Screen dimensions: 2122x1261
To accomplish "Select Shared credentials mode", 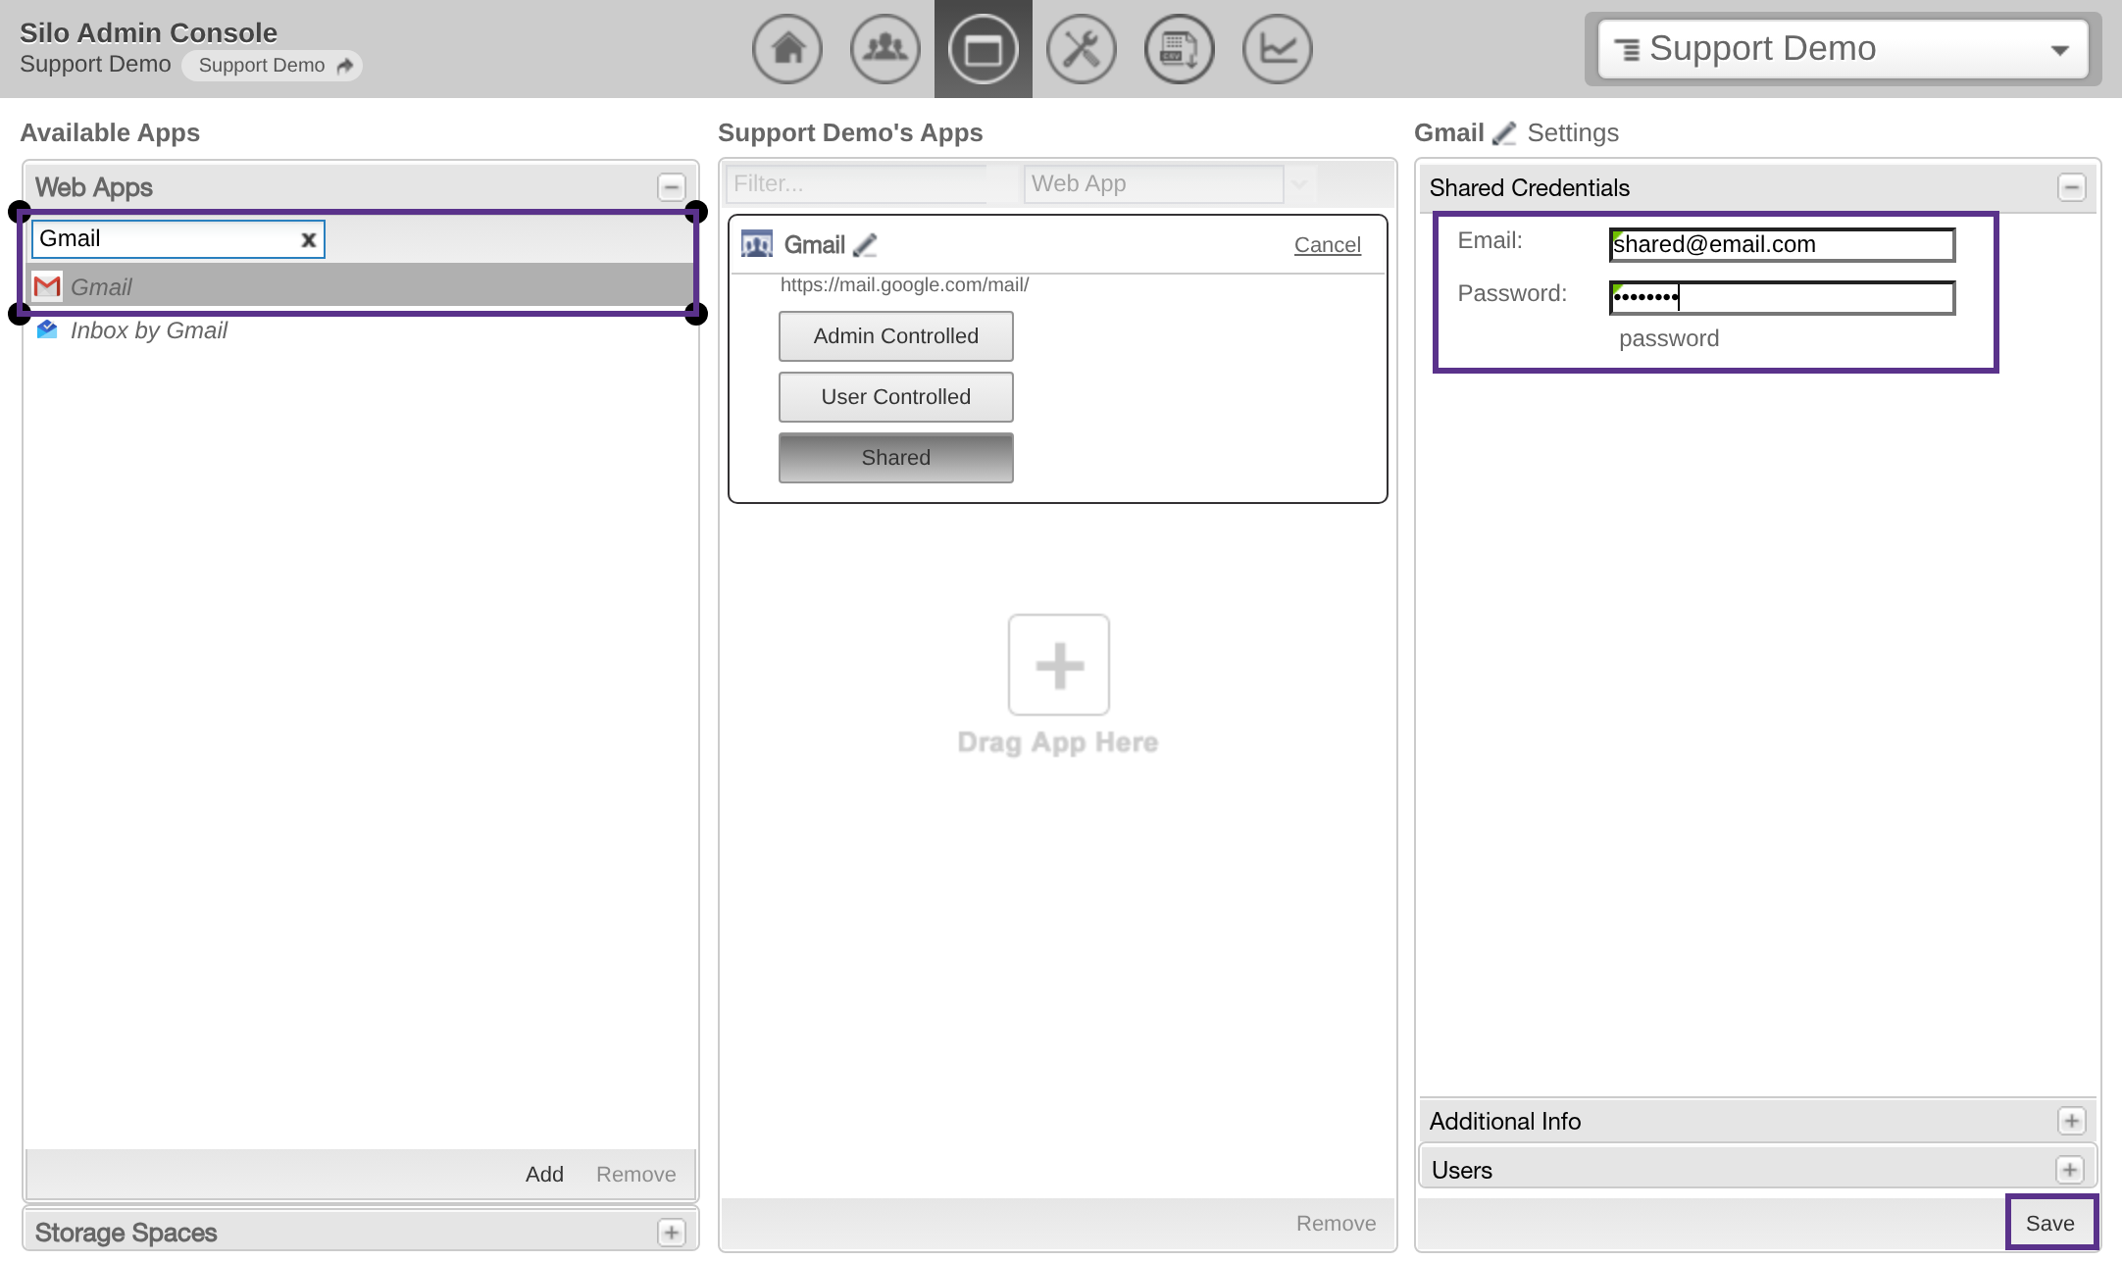I will 895,458.
